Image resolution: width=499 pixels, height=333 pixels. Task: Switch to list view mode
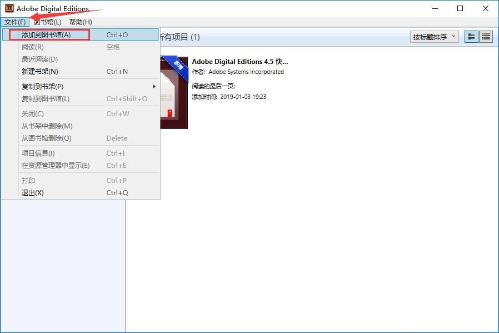tap(486, 37)
